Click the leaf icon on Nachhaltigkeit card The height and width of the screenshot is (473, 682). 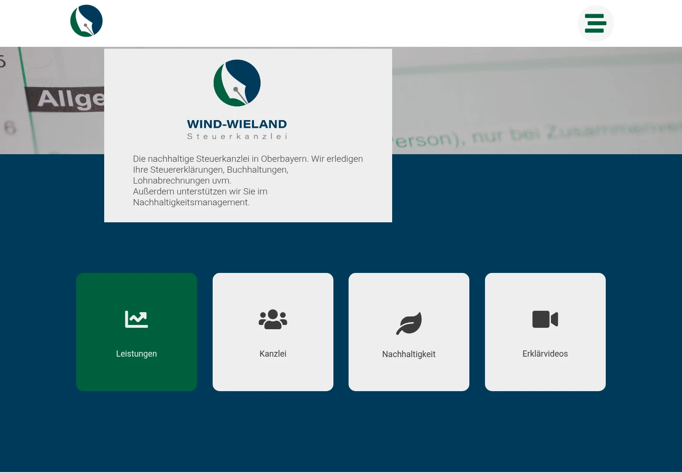409,324
